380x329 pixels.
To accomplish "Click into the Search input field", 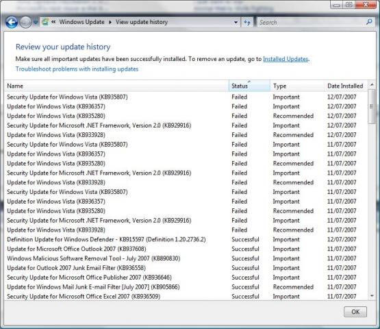I will pos(312,23).
